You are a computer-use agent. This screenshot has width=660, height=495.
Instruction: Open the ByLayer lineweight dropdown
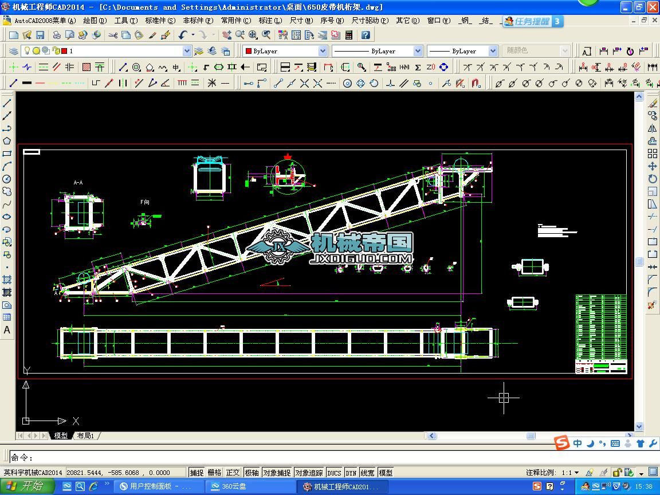[x=493, y=51]
